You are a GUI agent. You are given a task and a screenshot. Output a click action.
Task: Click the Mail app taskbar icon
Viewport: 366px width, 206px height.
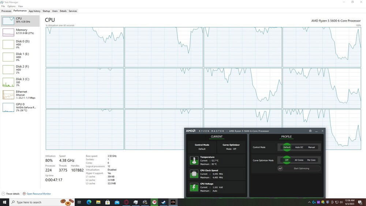[x=117, y=202]
